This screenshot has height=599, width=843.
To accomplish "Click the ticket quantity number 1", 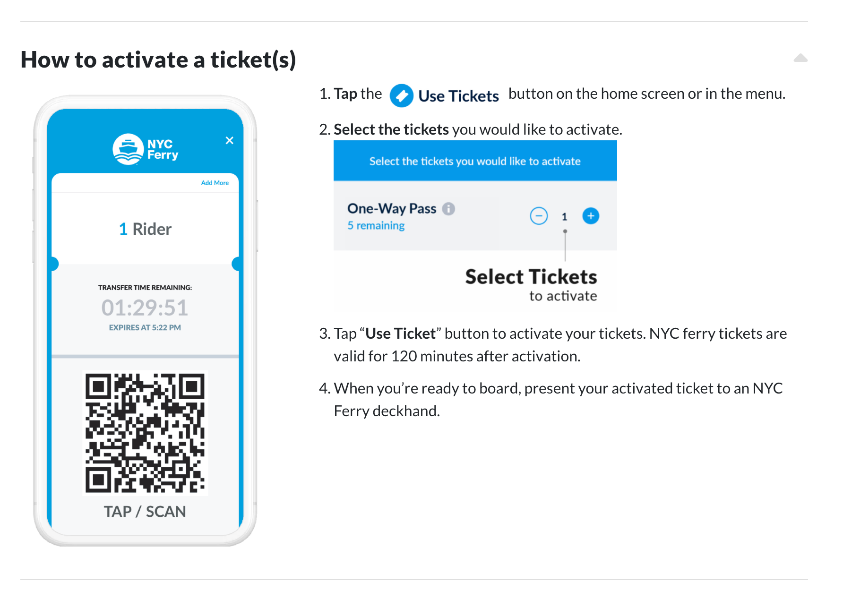I will (x=564, y=217).
